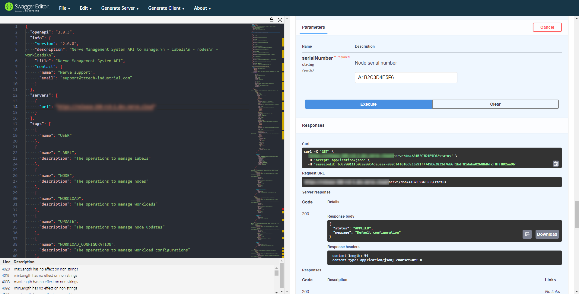The width and height of the screenshot is (579, 294).
Task: Open the File menu
Action: (65, 8)
